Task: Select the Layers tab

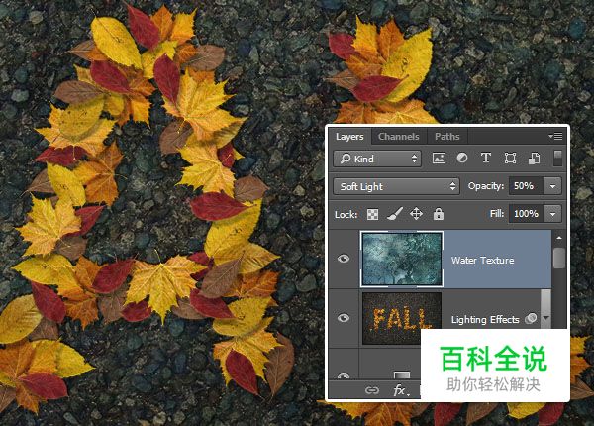Action: 349,137
